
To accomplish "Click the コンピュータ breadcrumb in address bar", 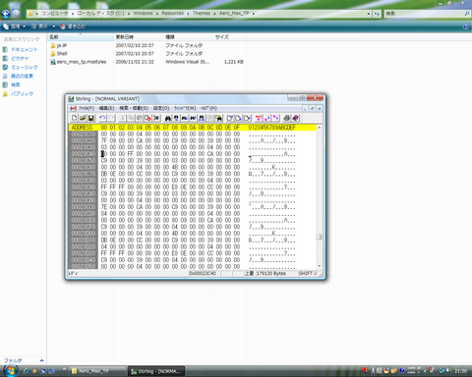I will (x=55, y=13).
